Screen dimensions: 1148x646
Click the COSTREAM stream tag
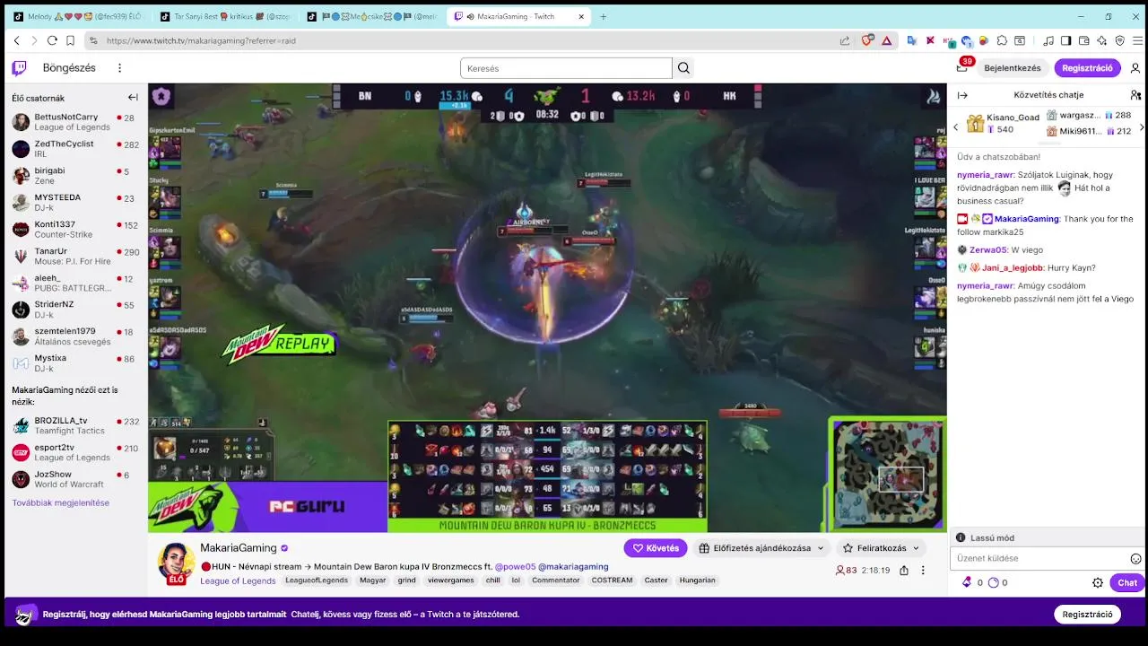point(612,581)
